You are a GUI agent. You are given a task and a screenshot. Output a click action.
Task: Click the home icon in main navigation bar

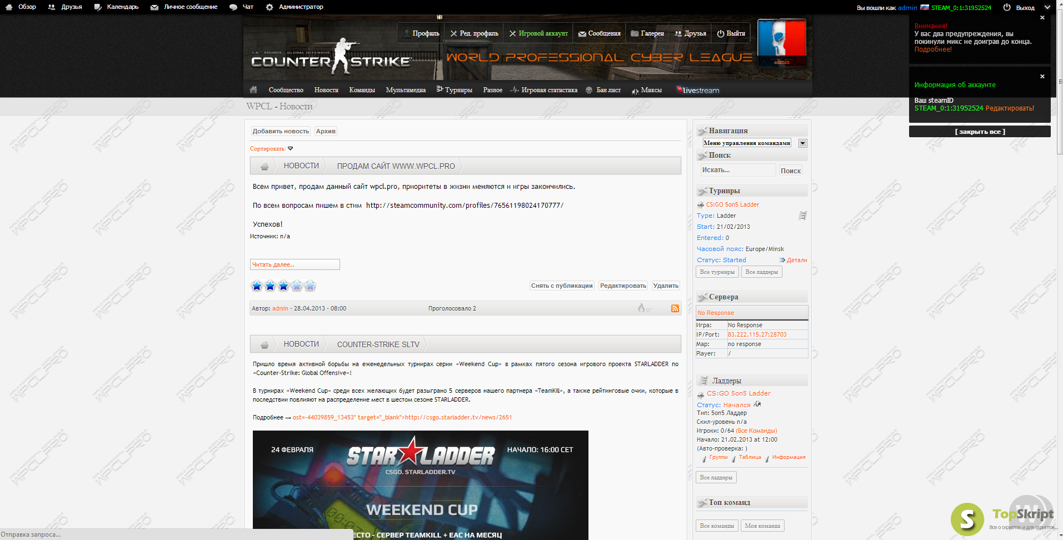[x=253, y=89]
